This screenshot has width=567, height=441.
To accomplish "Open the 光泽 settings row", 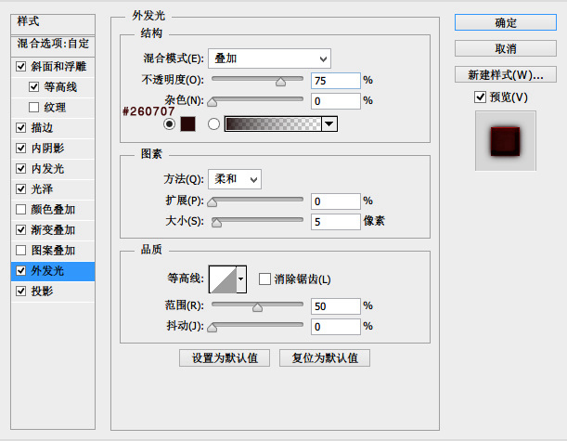I will [x=53, y=188].
